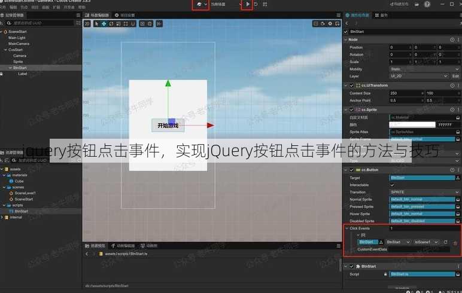Select the rotate gizmo tool
The image size is (462, 293).
coord(111,23)
